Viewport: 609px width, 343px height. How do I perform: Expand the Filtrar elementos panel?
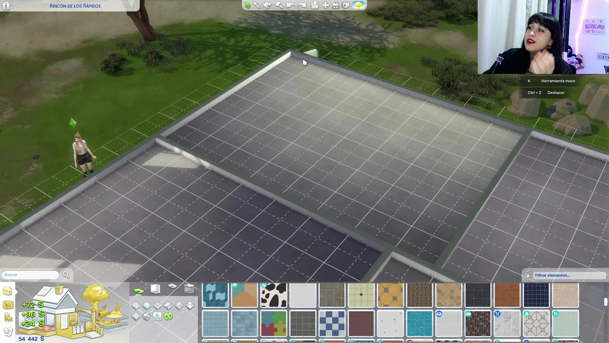point(528,275)
